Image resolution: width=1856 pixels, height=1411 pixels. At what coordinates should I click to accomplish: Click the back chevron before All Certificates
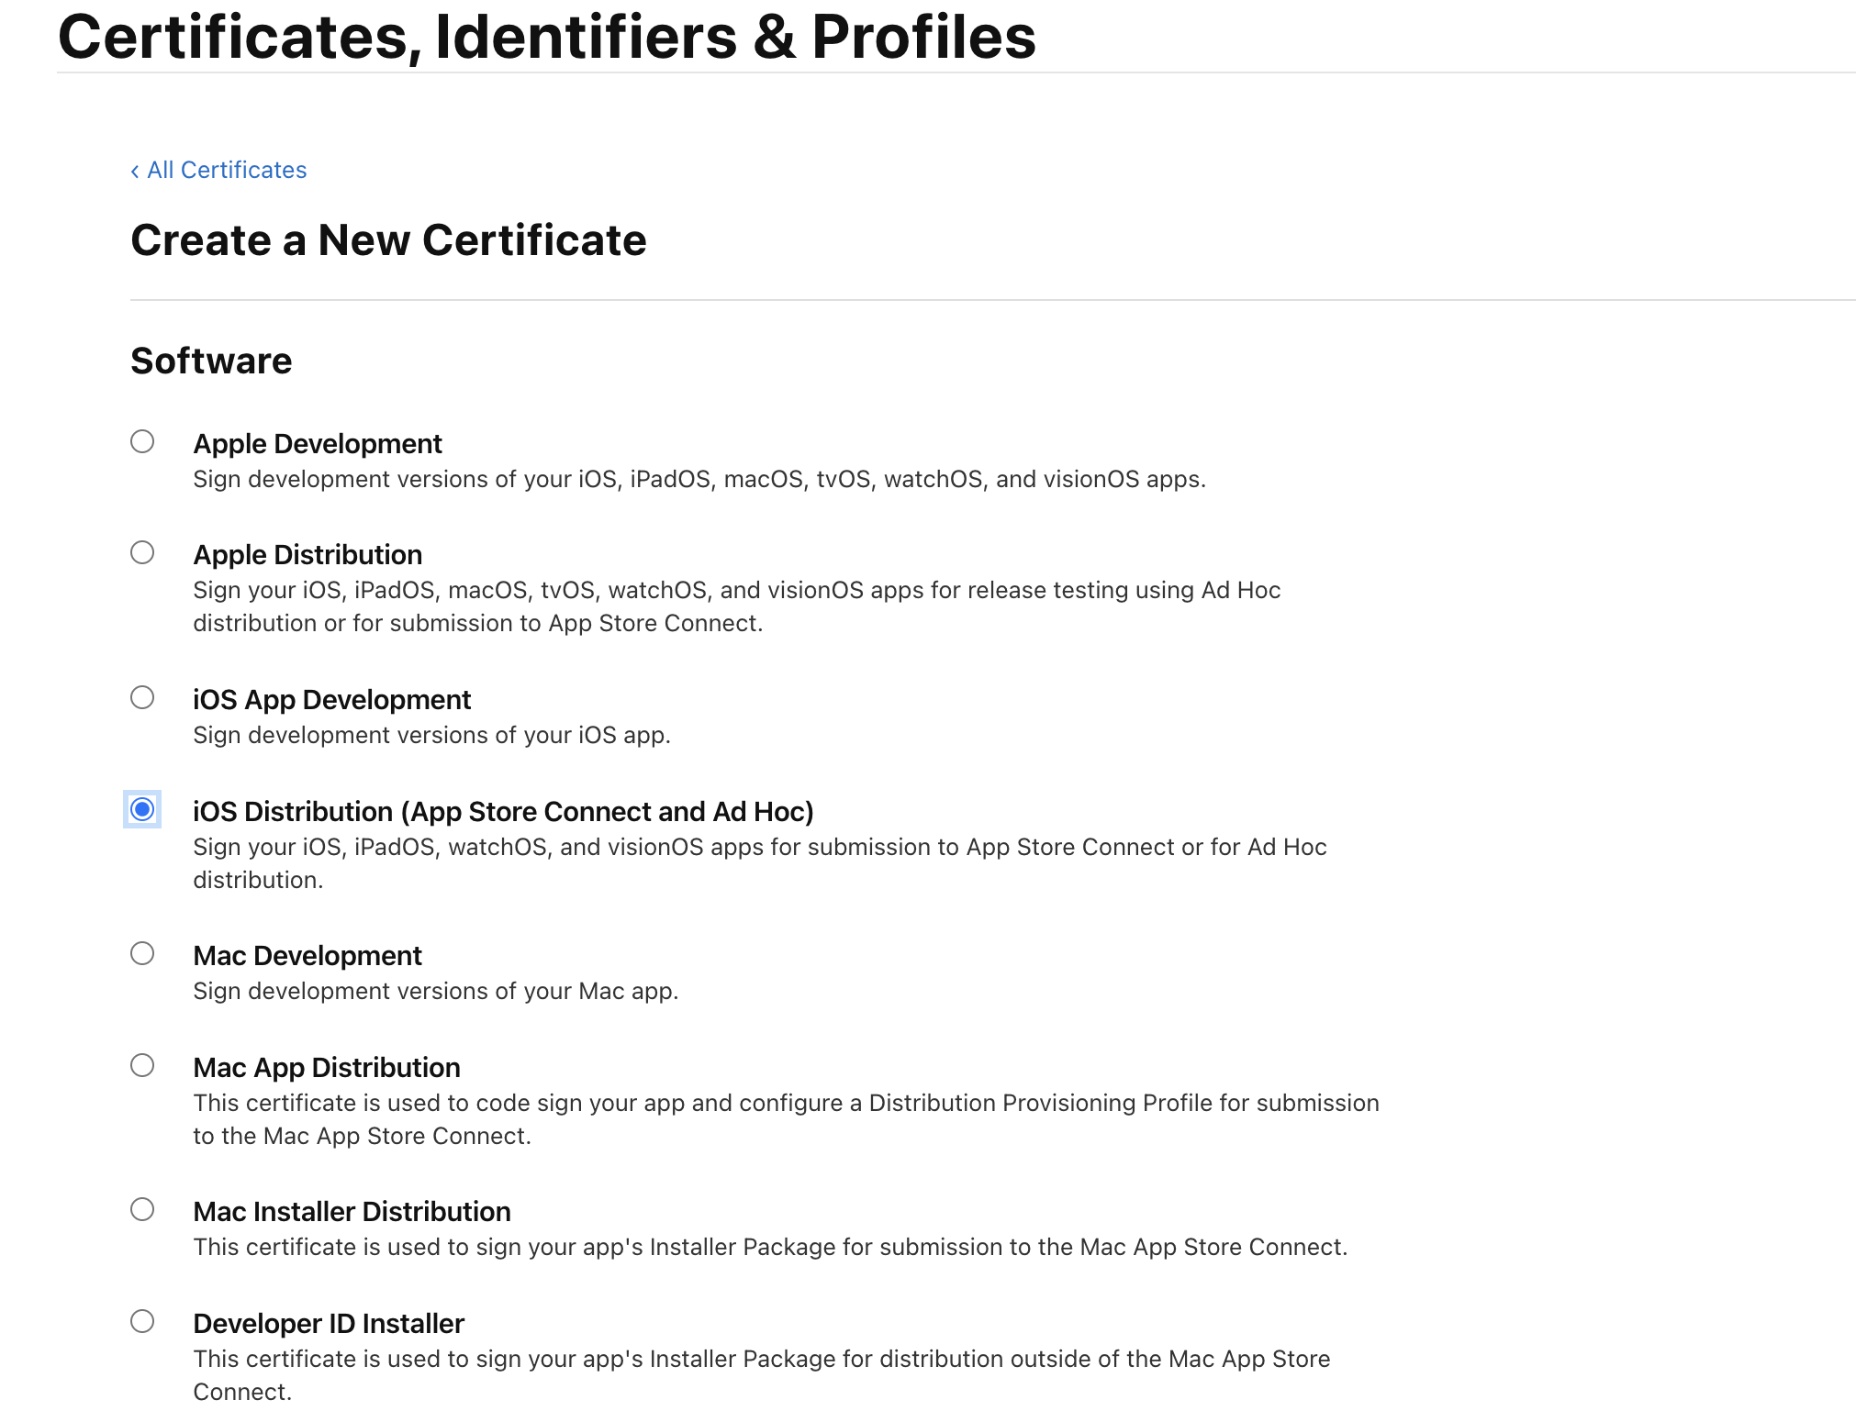[x=135, y=171]
